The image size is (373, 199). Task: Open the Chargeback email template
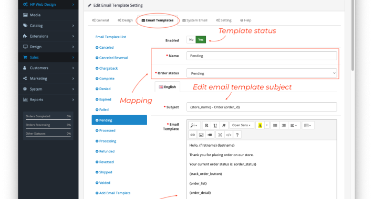point(107,68)
